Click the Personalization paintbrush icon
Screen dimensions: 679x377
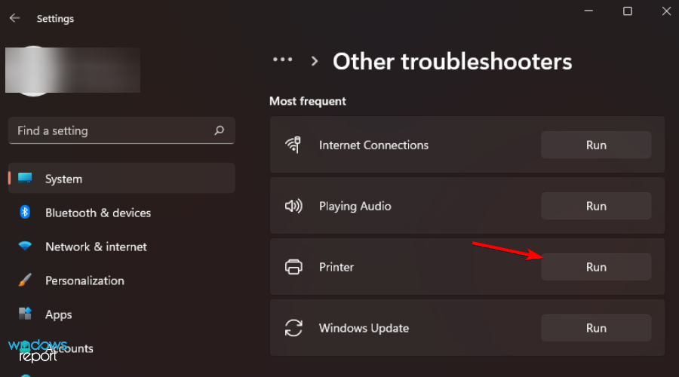point(25,280)
